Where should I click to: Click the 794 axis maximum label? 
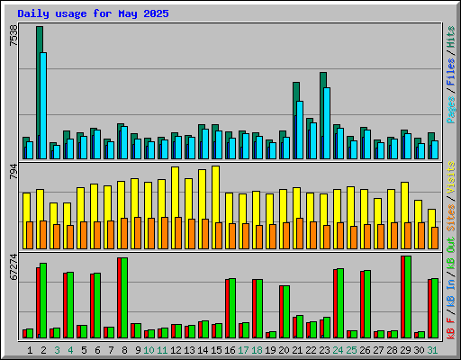14,172
